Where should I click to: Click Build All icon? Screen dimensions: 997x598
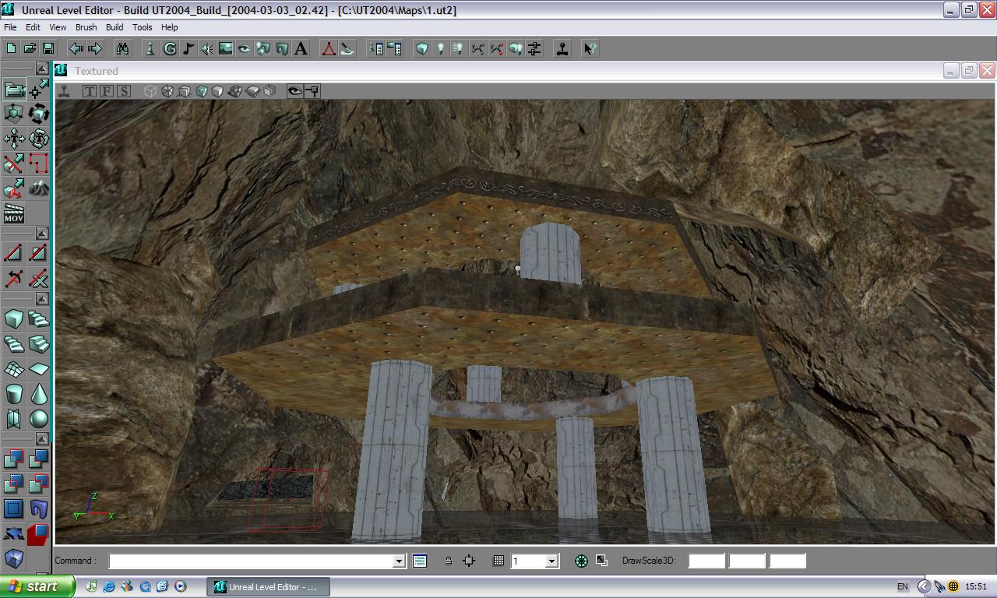pos(515,48)
